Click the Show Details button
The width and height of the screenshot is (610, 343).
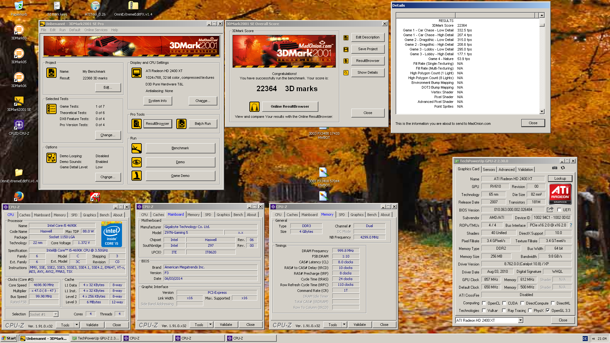click(368, 73)
